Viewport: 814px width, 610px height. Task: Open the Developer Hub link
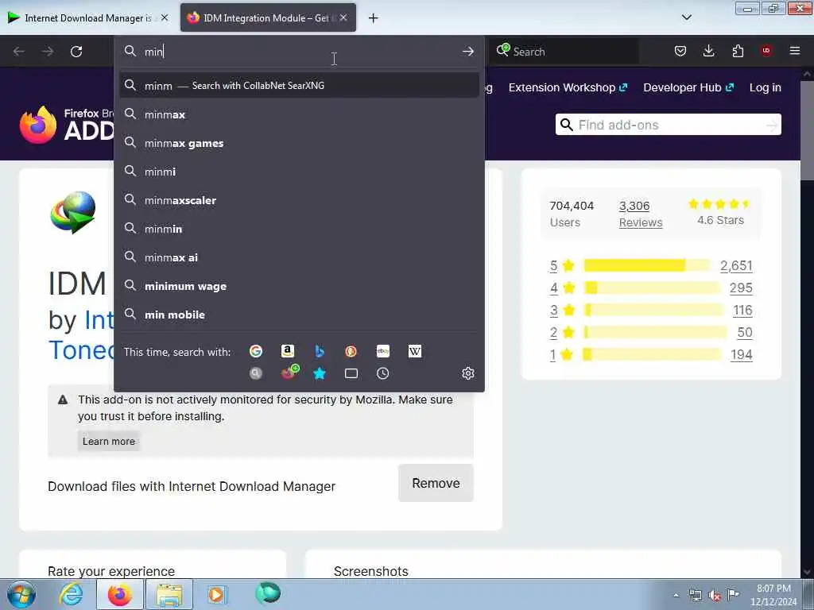click(688, 87)
